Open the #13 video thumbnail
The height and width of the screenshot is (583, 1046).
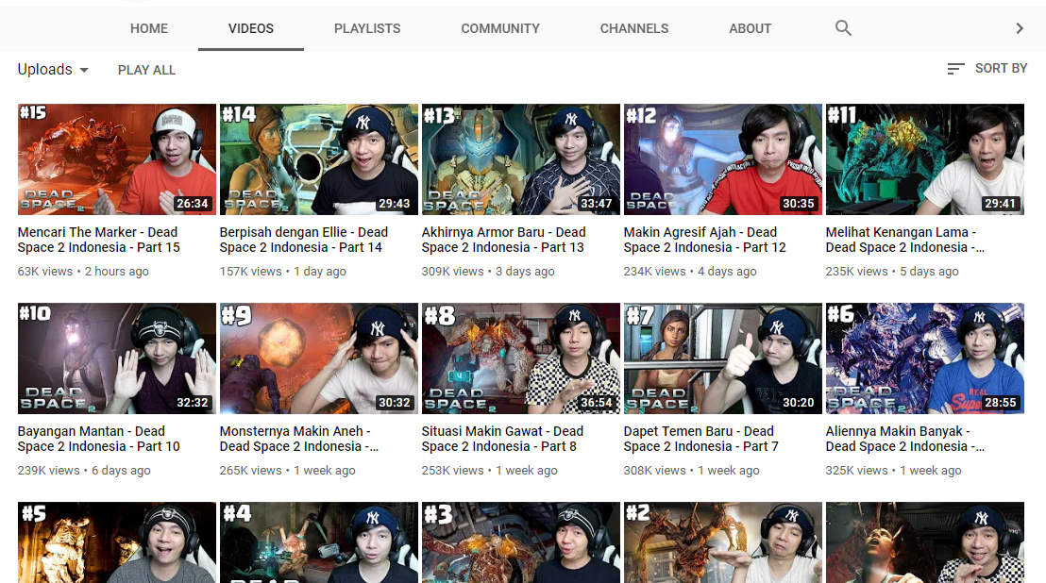pos(521,159)
